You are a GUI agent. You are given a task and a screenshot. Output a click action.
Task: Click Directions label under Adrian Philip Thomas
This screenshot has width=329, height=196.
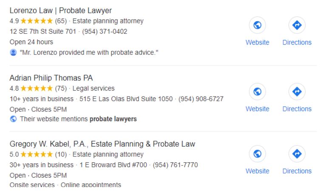[x=297, y=109]
